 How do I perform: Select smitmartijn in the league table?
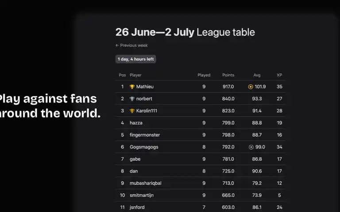pyautogui.click(x=142, y=195)
